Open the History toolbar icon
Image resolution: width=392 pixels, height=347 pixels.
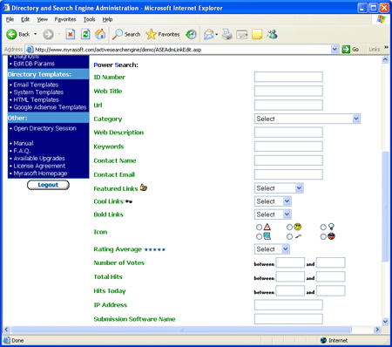191,34
